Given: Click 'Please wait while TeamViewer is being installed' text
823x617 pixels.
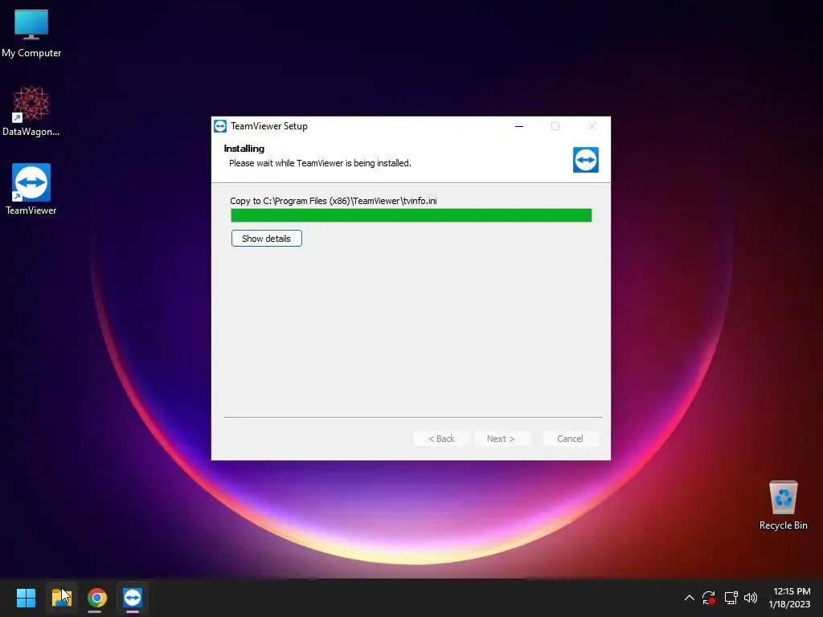Looking at the screenshot, I should pos(320,163).
